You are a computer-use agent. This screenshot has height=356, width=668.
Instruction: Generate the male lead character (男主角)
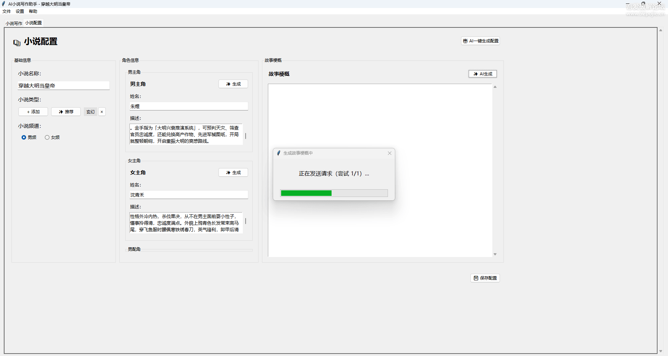(x=233, y=84)
